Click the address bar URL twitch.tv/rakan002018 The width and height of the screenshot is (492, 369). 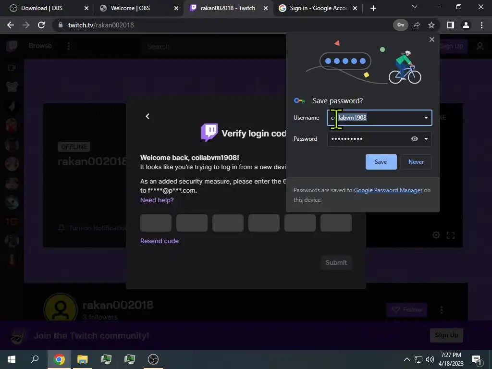tap(101, 25)
